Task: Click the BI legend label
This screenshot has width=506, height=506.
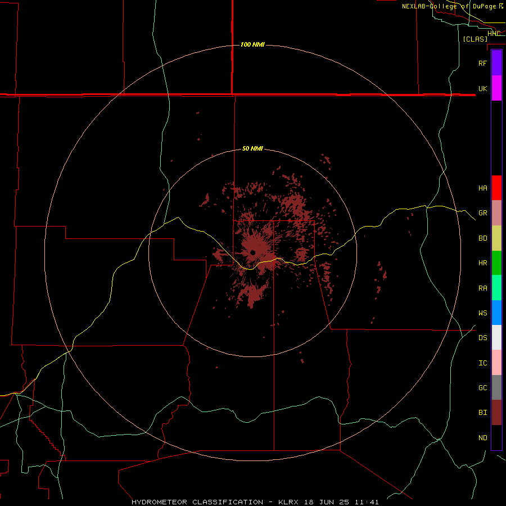Action: (482, 413)
